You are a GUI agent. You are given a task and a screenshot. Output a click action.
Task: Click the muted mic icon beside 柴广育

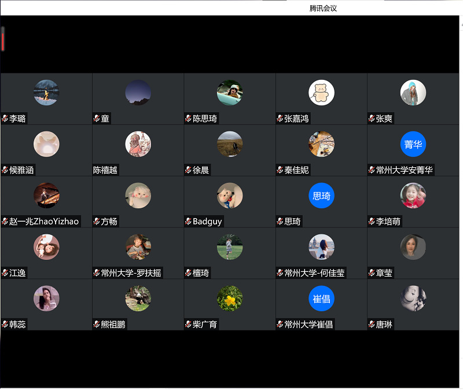point(188,325)
